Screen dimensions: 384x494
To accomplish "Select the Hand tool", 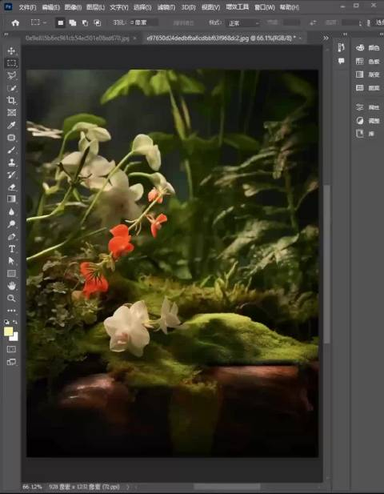I will pos(11,286).
